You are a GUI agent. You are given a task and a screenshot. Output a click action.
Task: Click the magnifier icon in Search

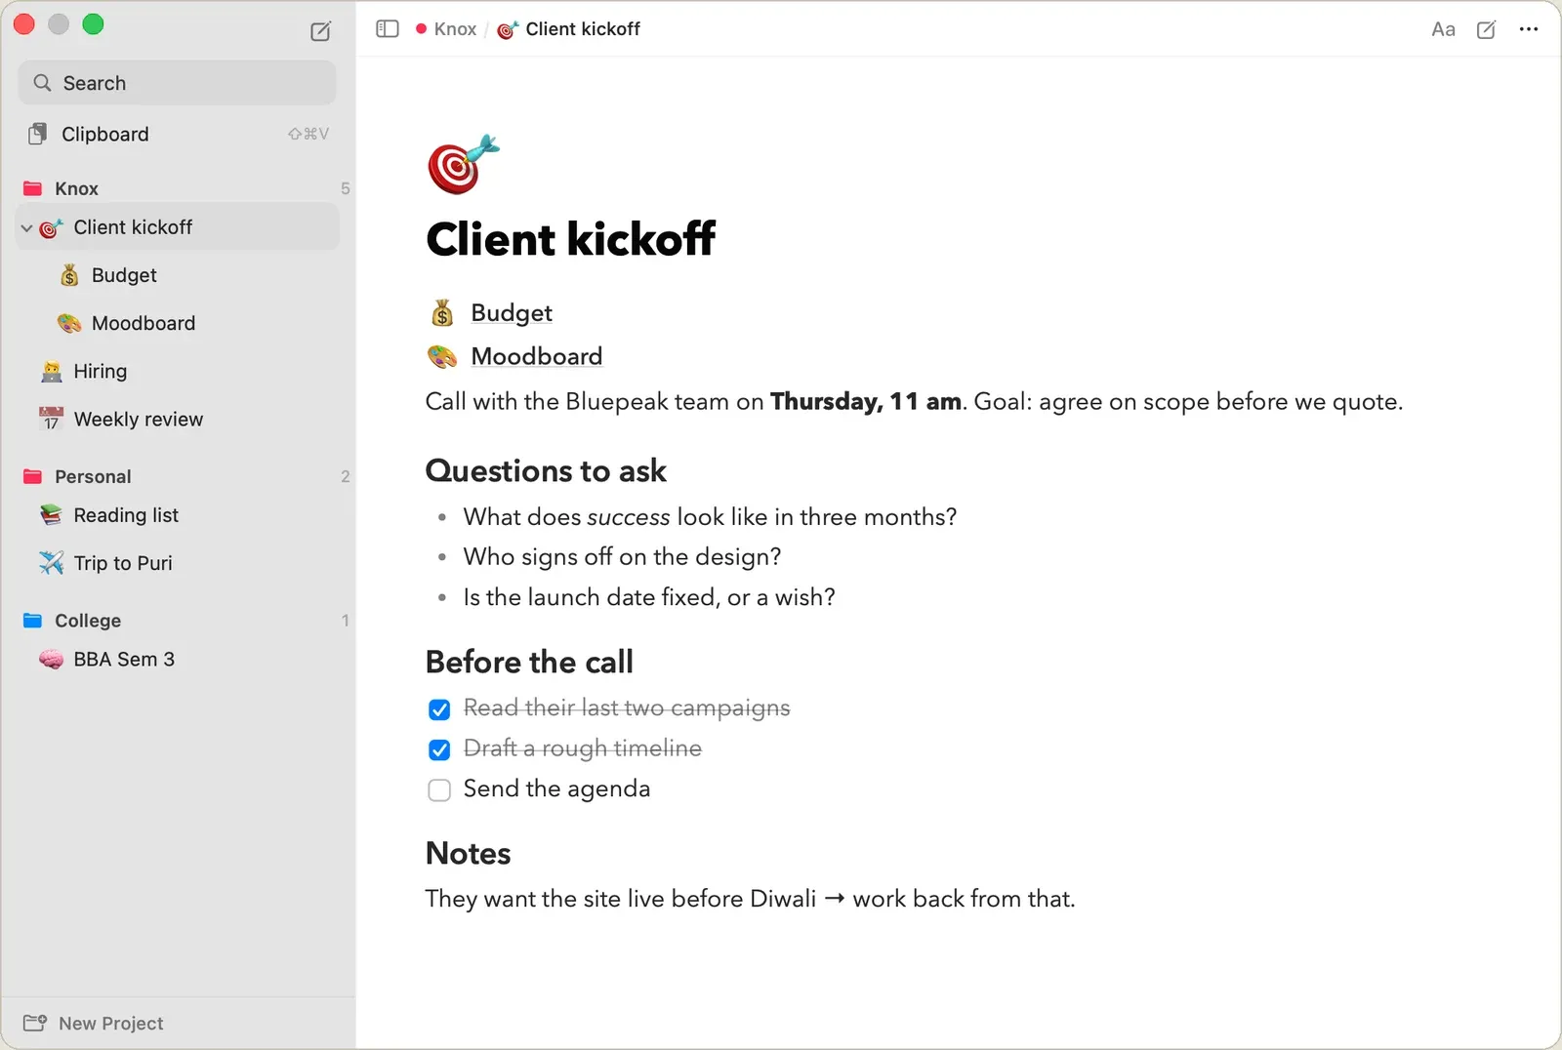point(42,83)
